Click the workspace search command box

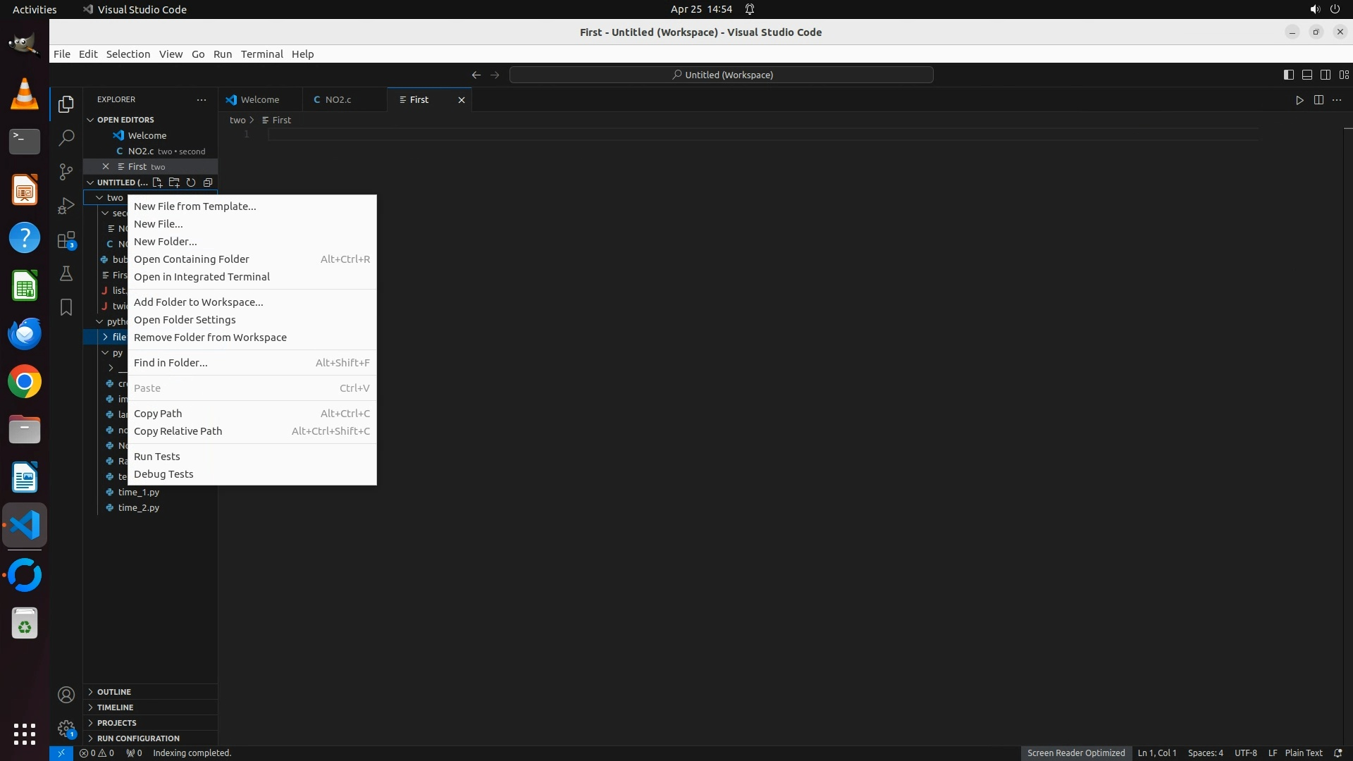[722, 75]
